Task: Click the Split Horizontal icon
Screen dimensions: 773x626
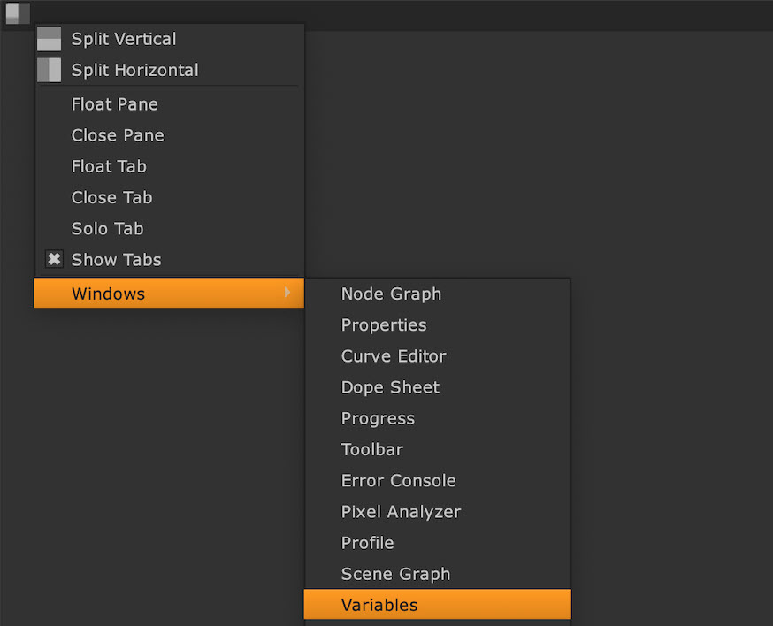Action: pos(50,70)
